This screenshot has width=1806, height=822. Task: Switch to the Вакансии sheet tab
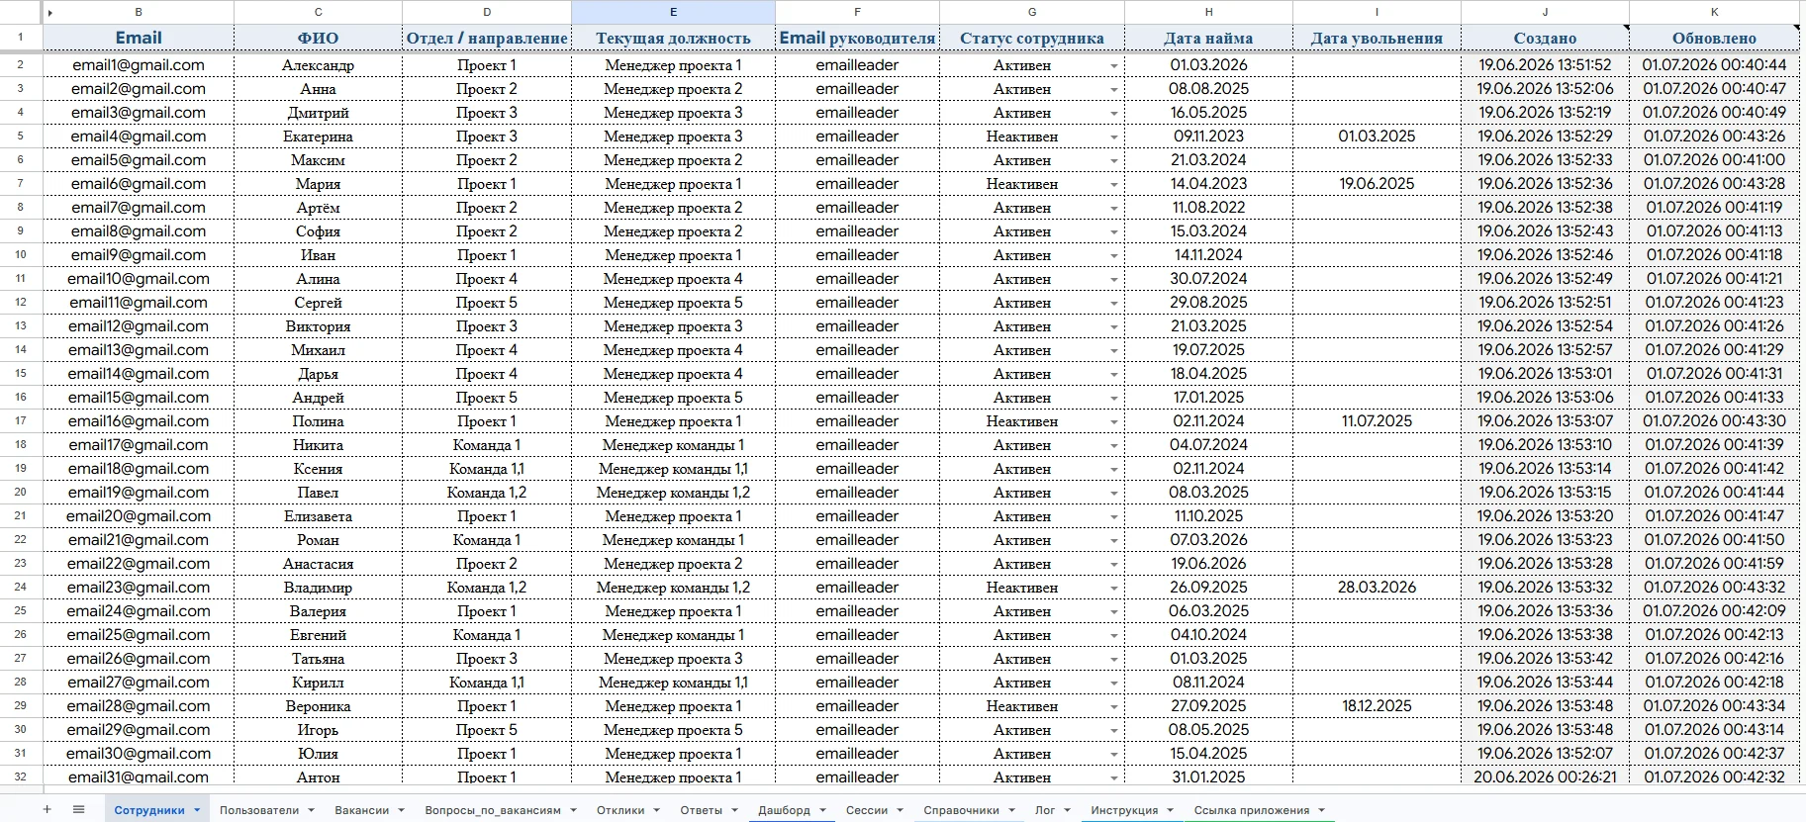pyautogui.click(x=361, y=810)
